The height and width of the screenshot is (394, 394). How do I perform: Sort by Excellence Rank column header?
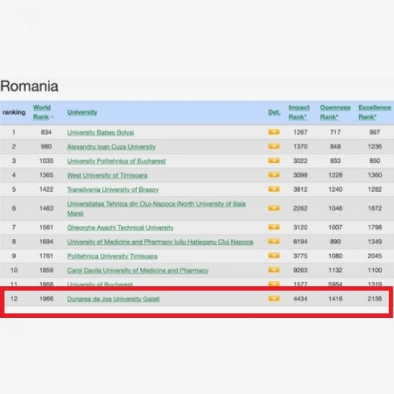pos(374,112)
